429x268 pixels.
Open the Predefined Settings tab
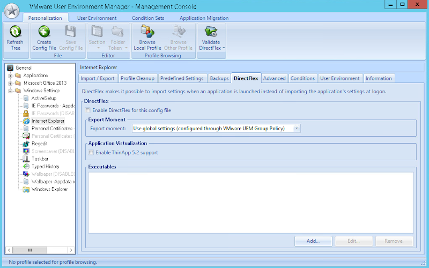(x=182, y=78)
